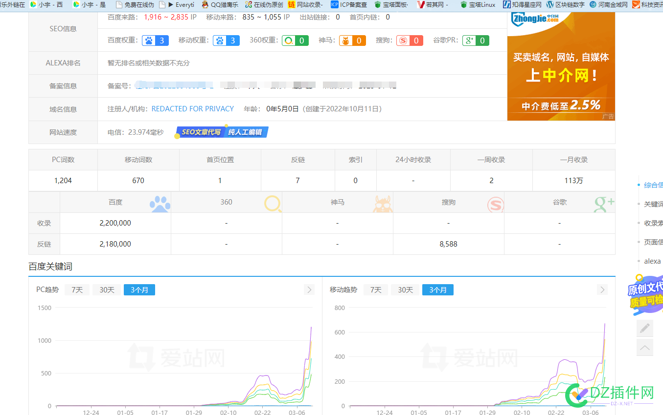The width and height of the screenshot is (663, 415).
Task: Click the 移动来路 IP range value
Action: click(266, 17)
